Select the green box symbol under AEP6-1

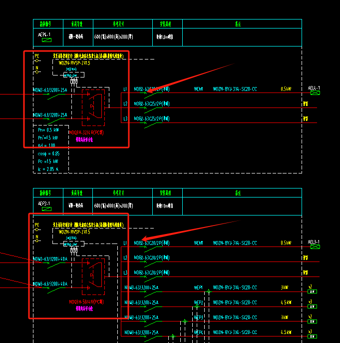(46, 40)
